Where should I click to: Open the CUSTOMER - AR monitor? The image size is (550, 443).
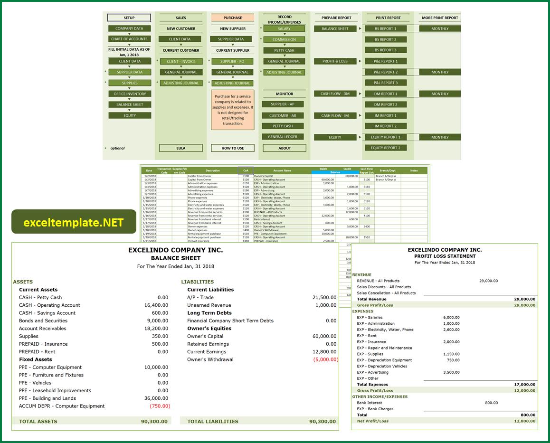click(x=283, y=115)
